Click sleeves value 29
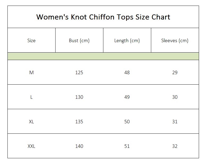This screenshot has height=166, width=207. (x=175, y=73)
